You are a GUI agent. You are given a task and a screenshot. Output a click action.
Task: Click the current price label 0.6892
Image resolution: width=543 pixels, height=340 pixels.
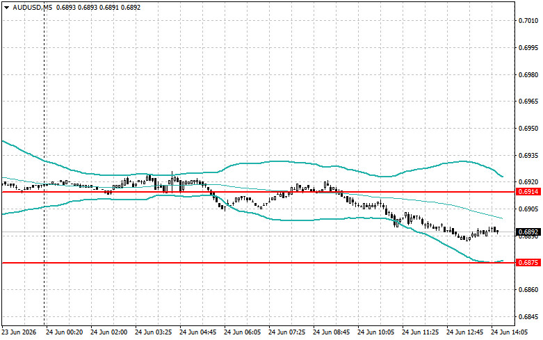pos(528,232)
